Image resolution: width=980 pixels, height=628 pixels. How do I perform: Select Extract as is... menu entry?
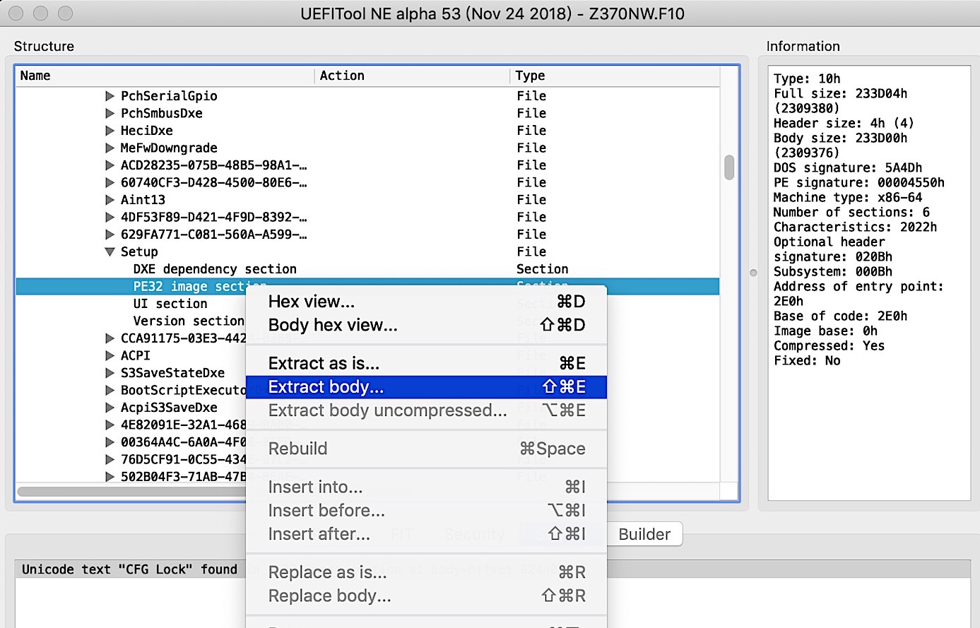tap(426, 363)
